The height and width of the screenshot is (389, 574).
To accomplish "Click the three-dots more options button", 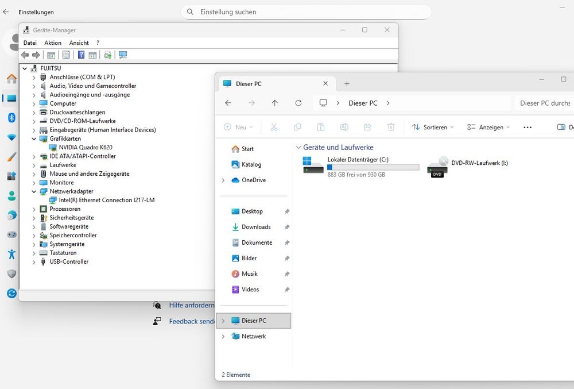I will [528, 127].
